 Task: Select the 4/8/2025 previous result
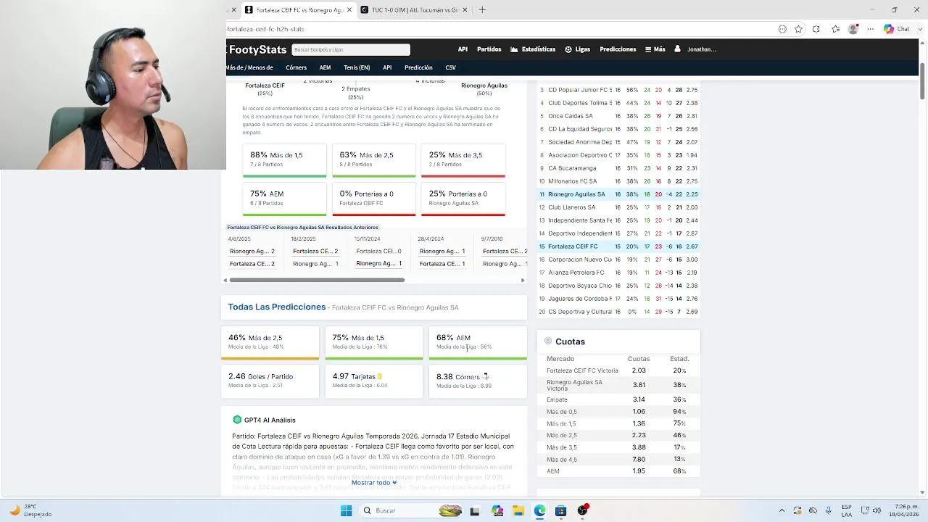point(252,251)
